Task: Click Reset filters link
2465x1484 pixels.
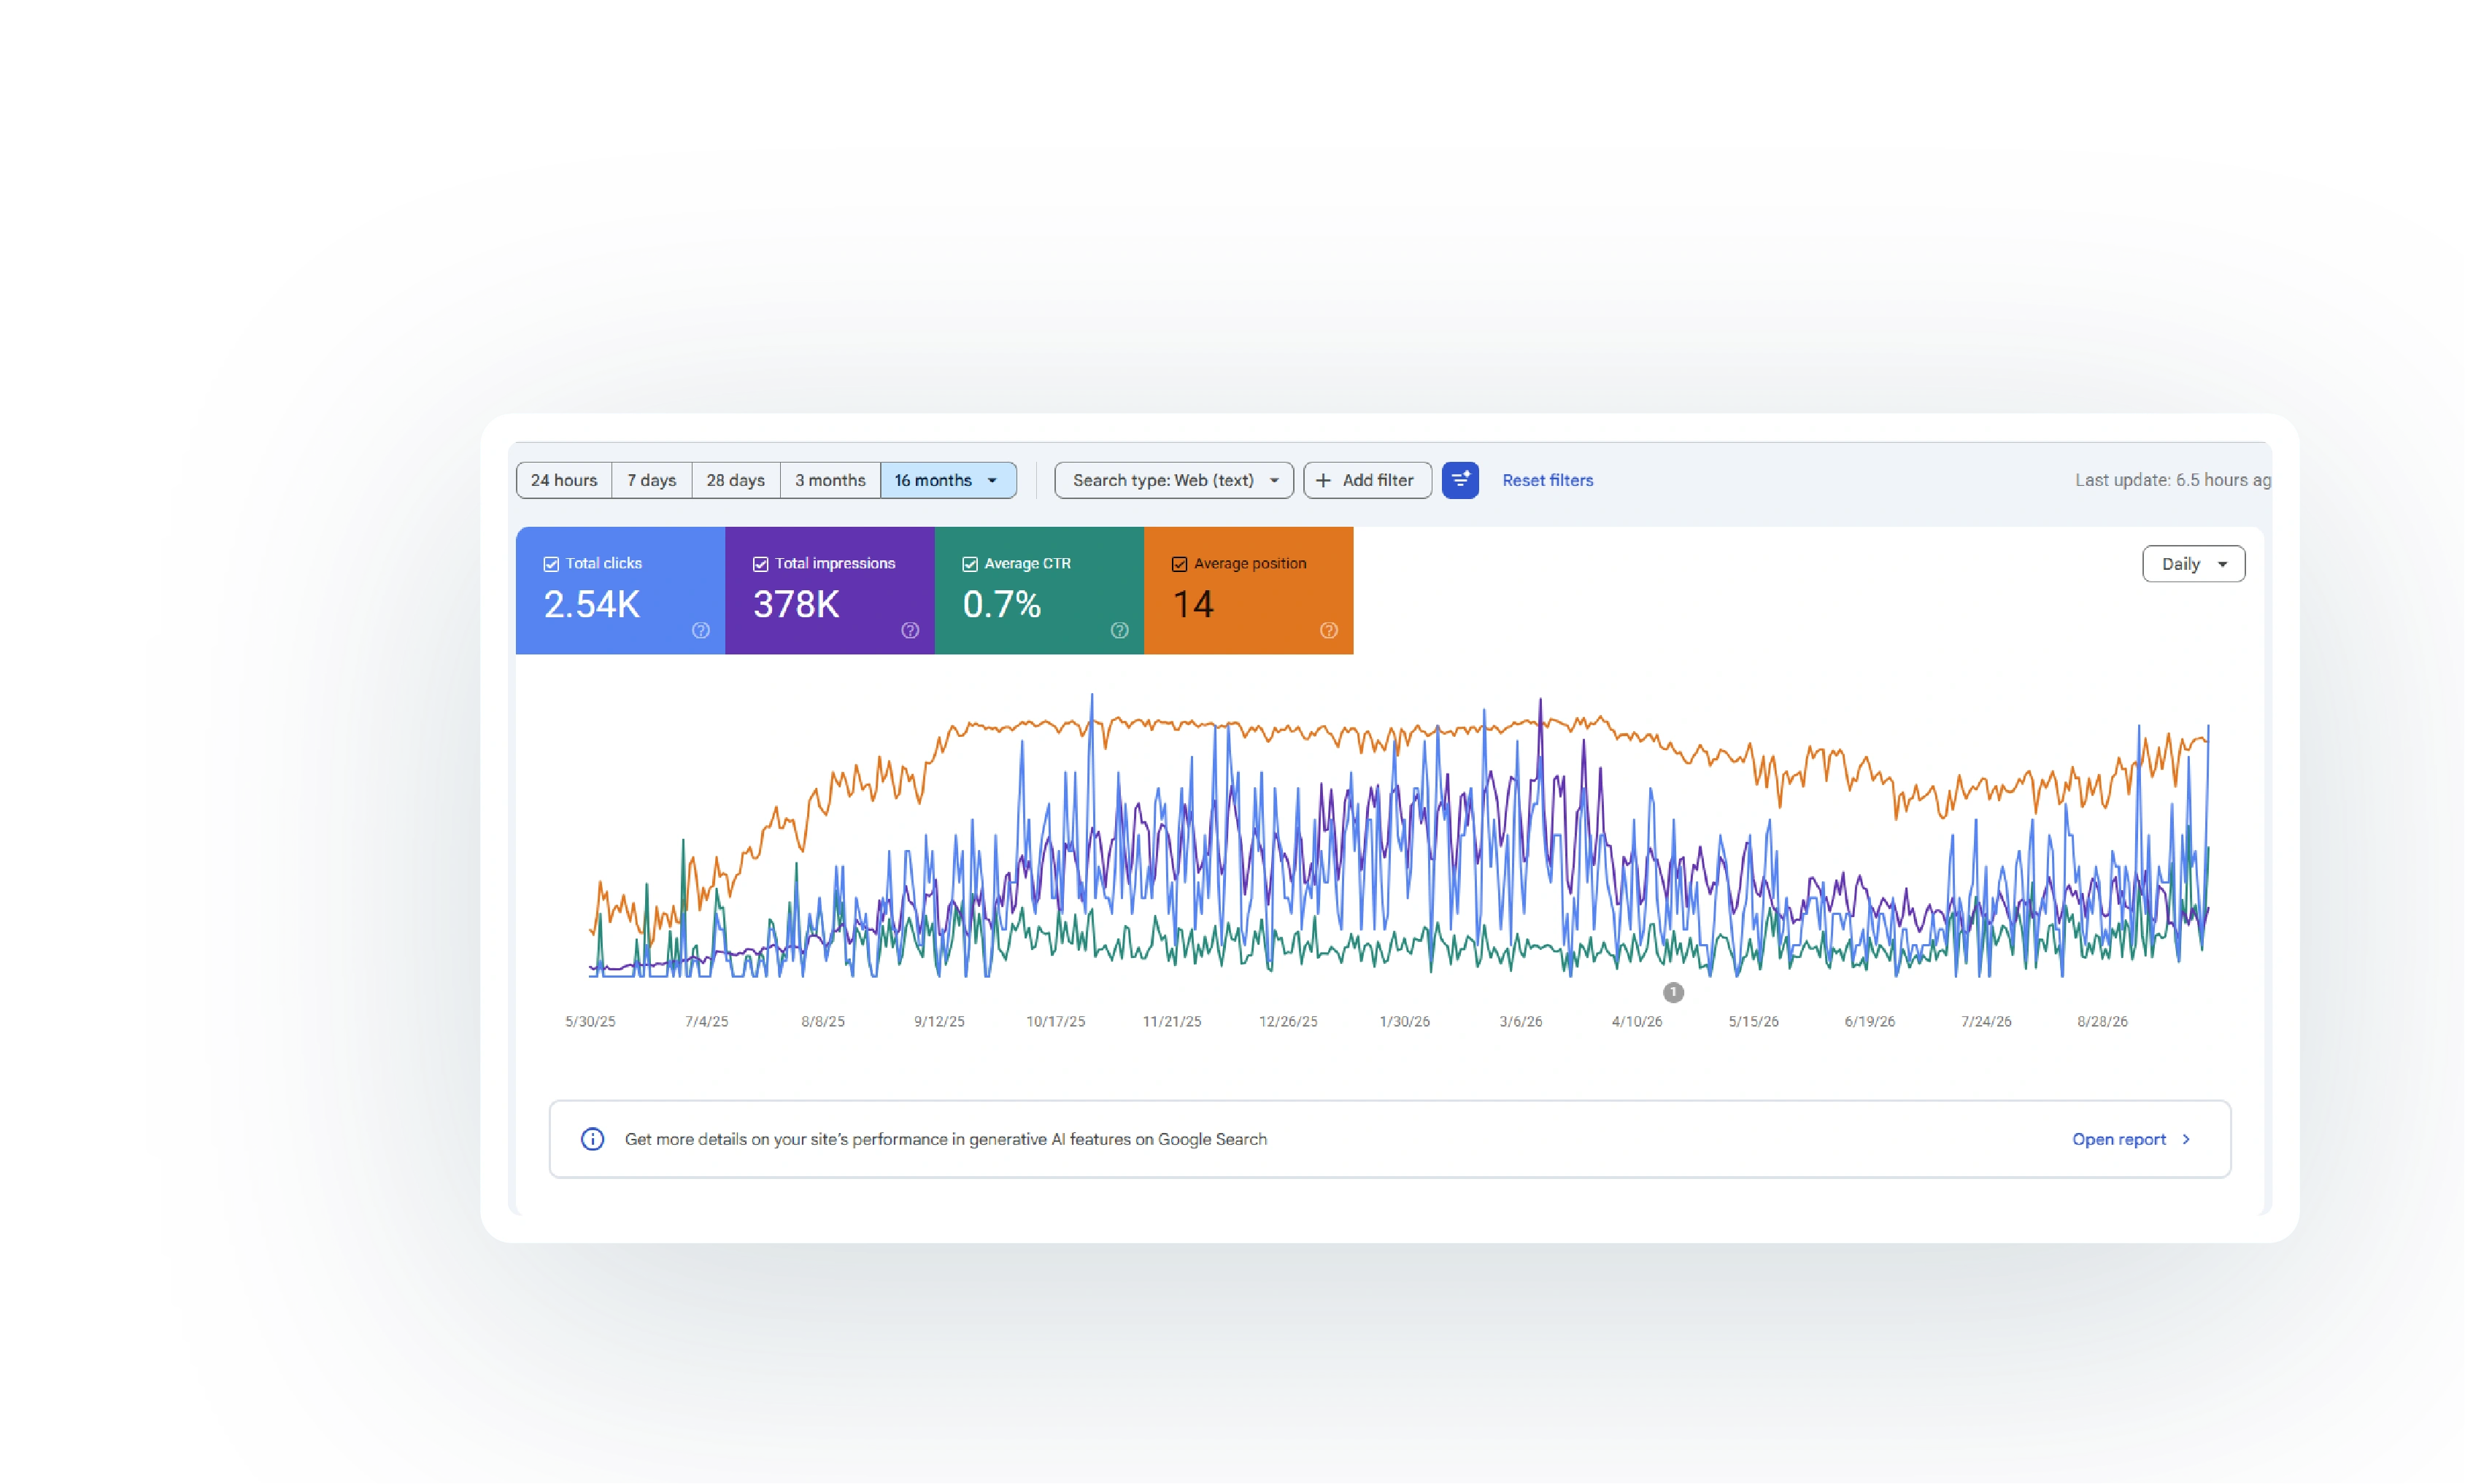Action: 1547,480
